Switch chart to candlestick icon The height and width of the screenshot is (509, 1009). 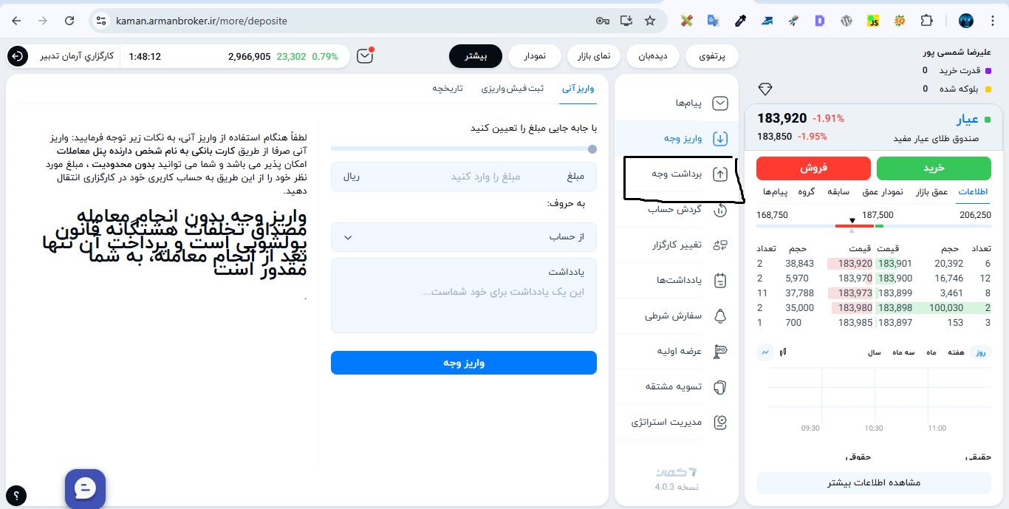coord(783,352)
